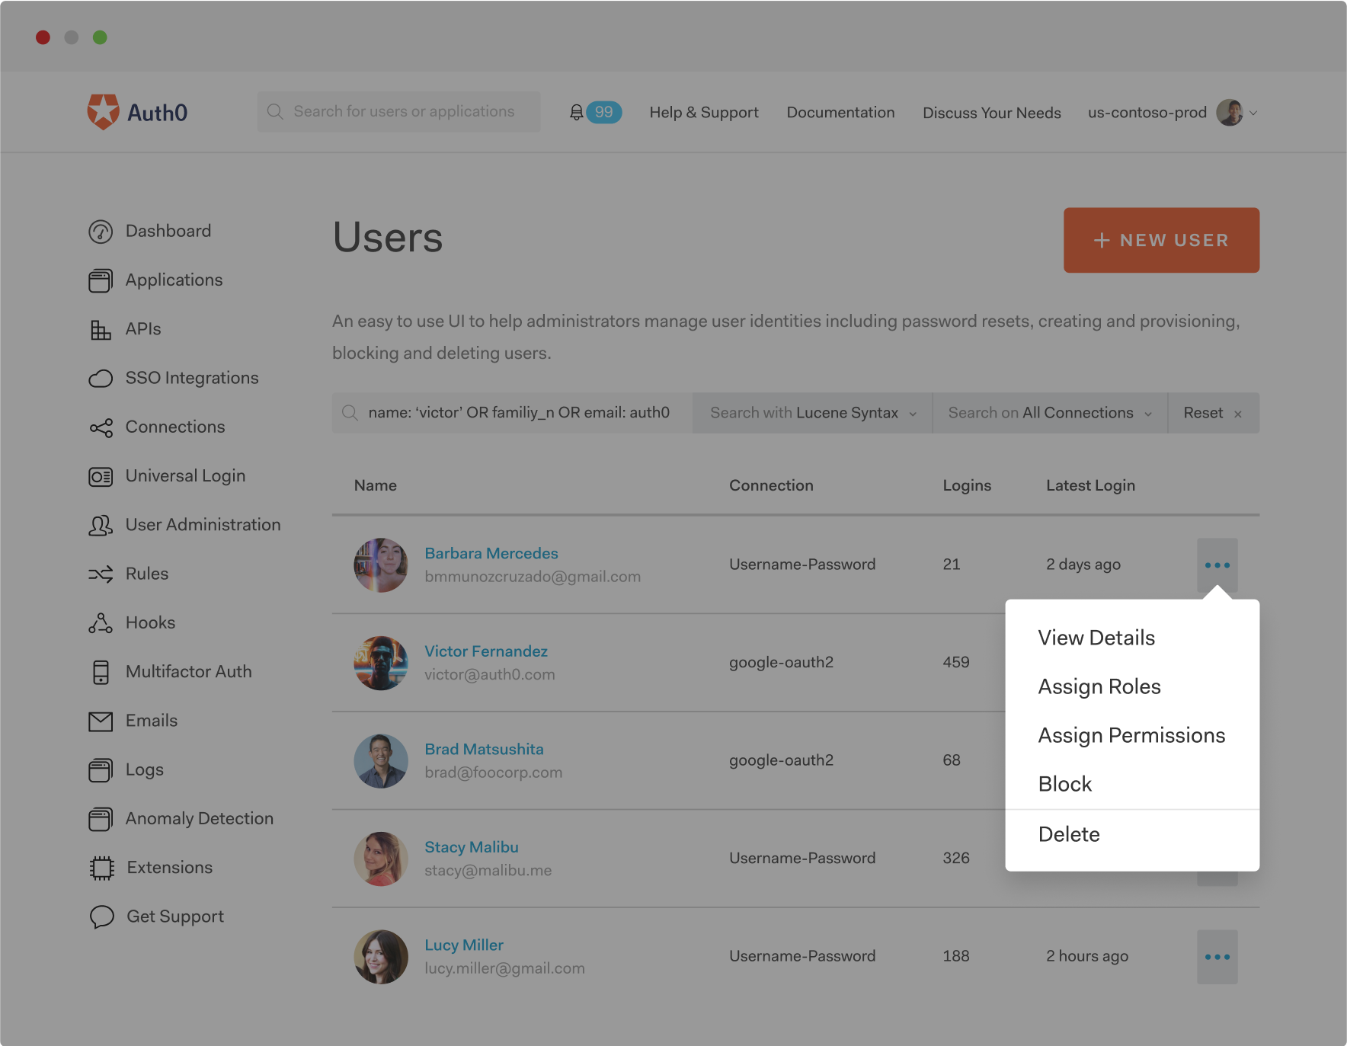Click the NEW USER button
1347x1046 pixels.
click(x=1161, y=240)
